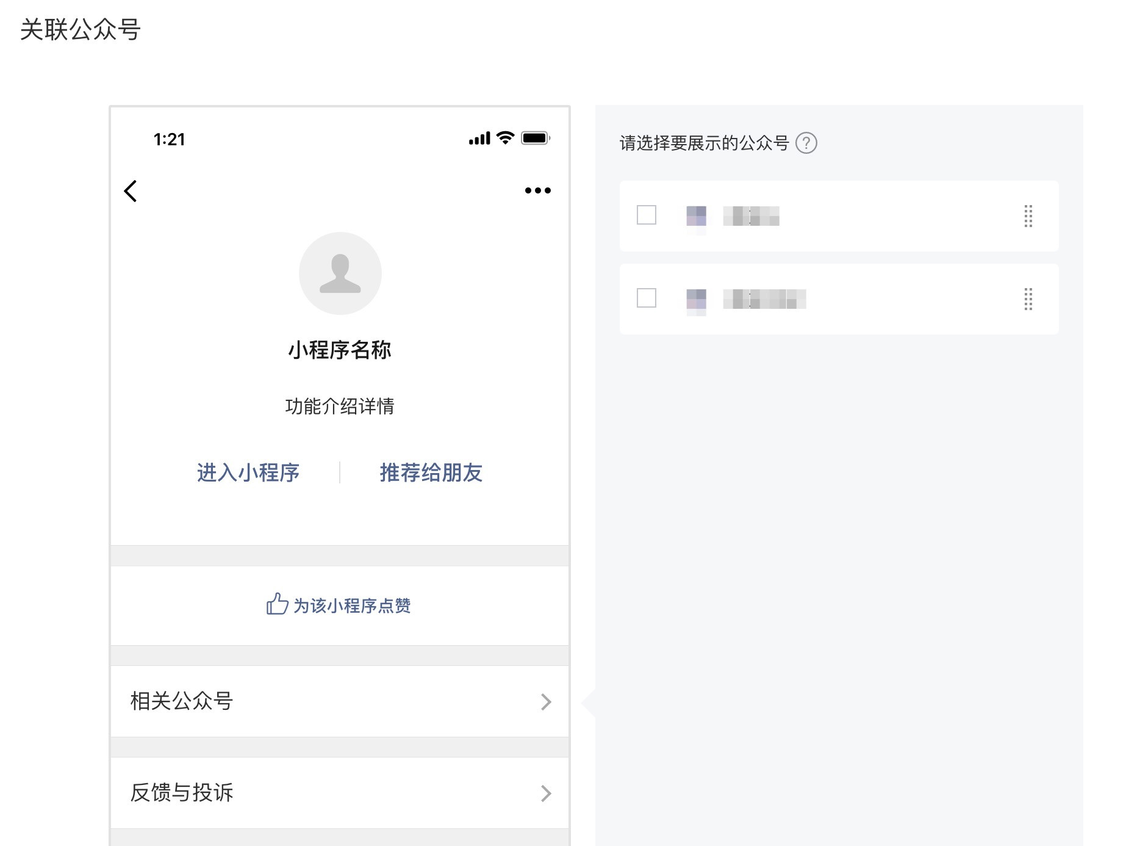Open the 相关公众号 menu row

click(x=339, y=701)
